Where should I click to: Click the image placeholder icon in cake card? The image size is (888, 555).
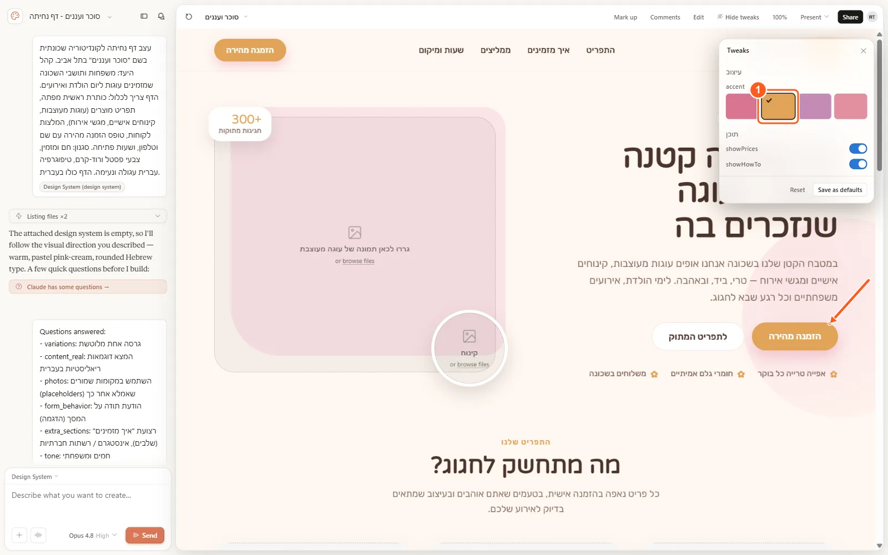point(355,232)
